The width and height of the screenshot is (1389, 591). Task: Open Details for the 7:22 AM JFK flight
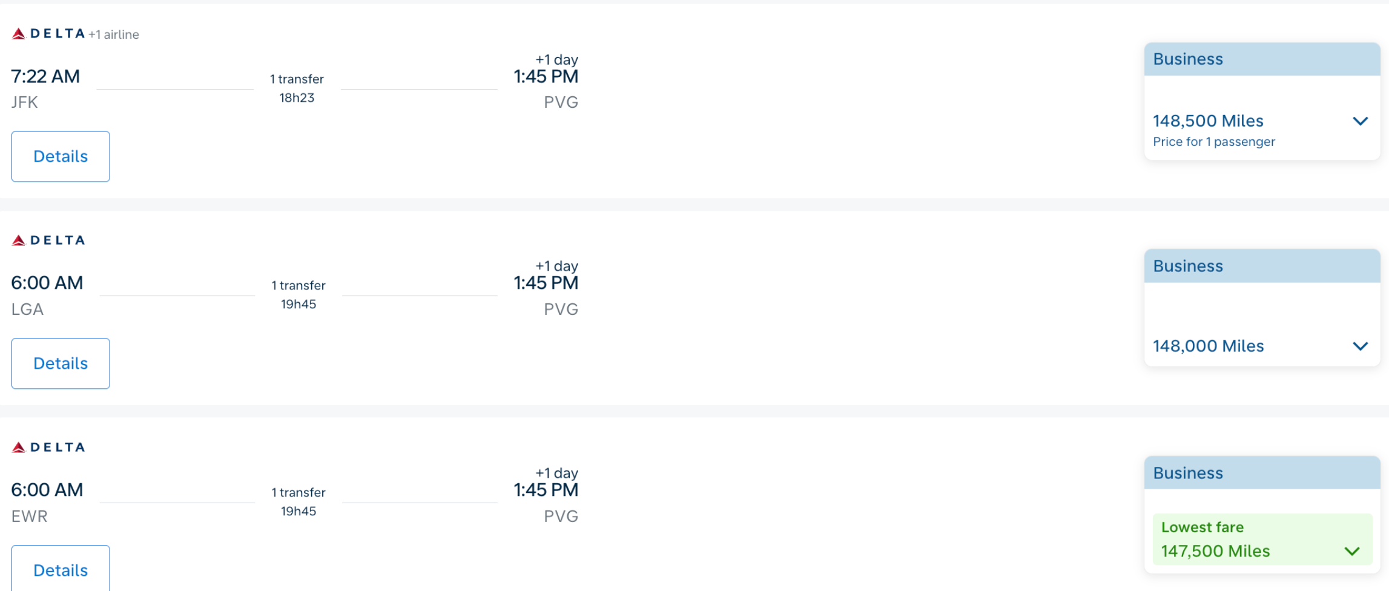coord(61,156)
